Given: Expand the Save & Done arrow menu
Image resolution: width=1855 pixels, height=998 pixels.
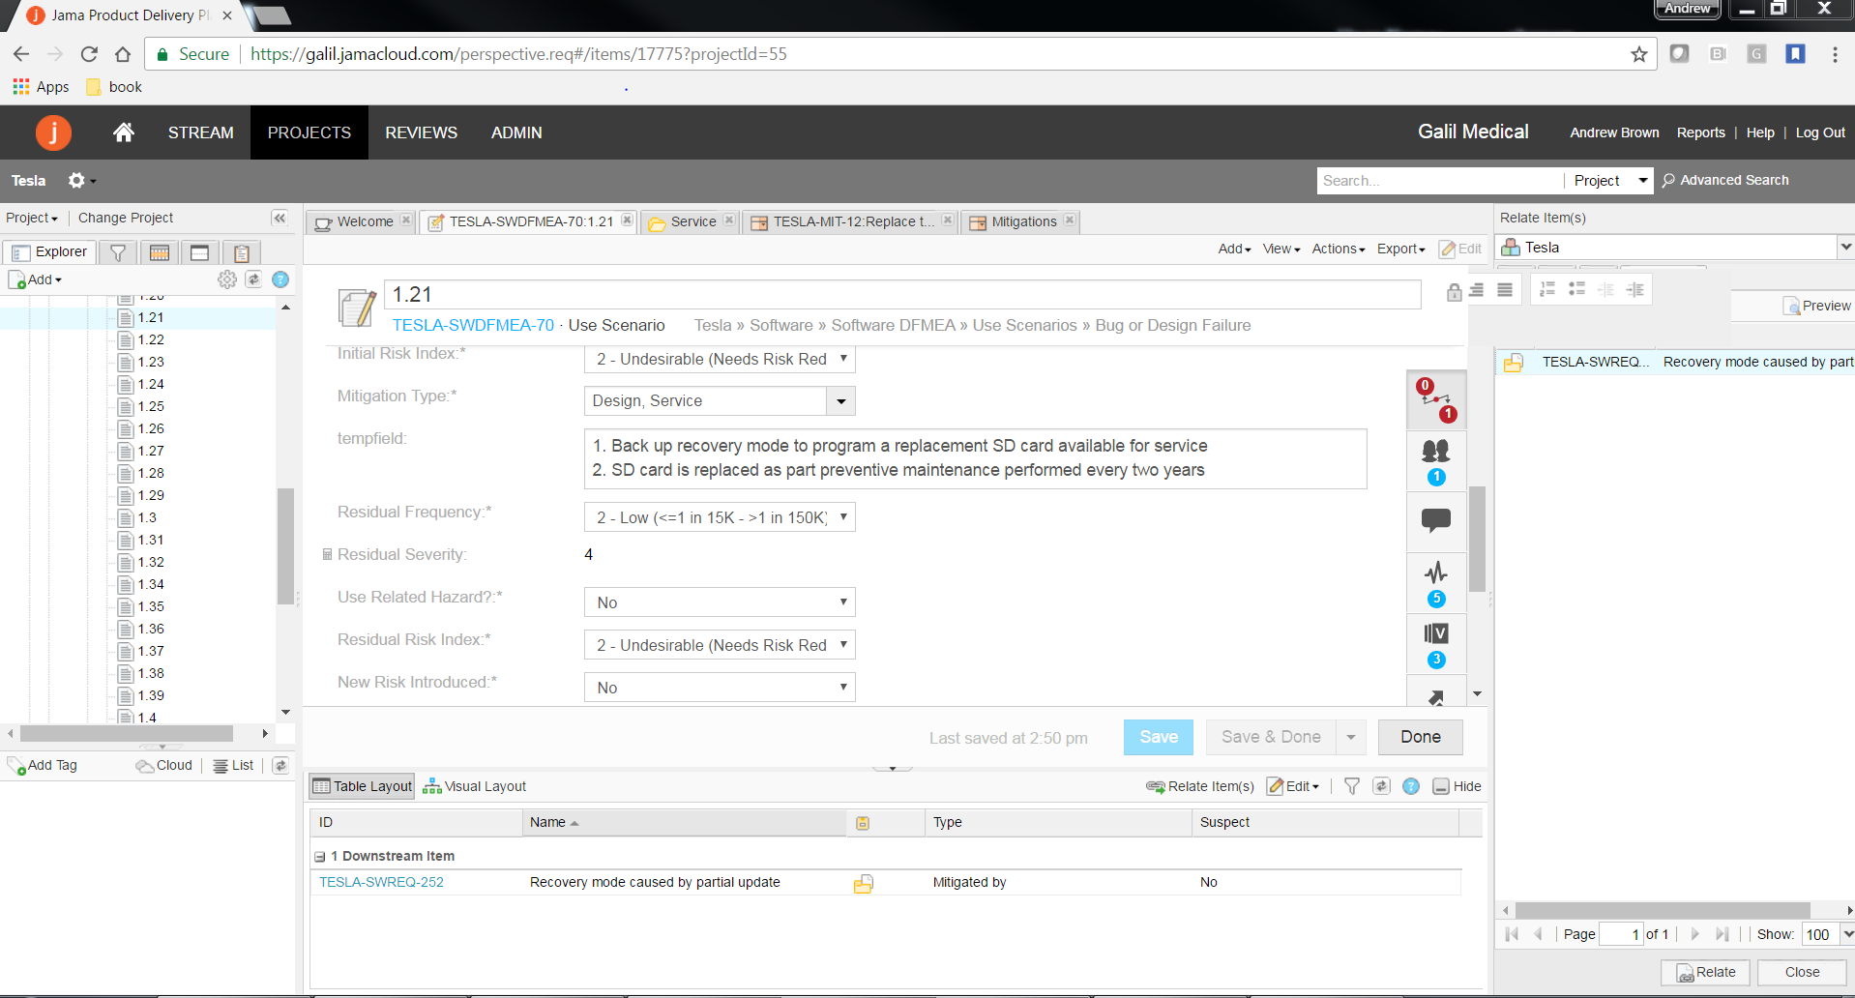Looking at the screenshot, I should click(x=1351, y=737).
